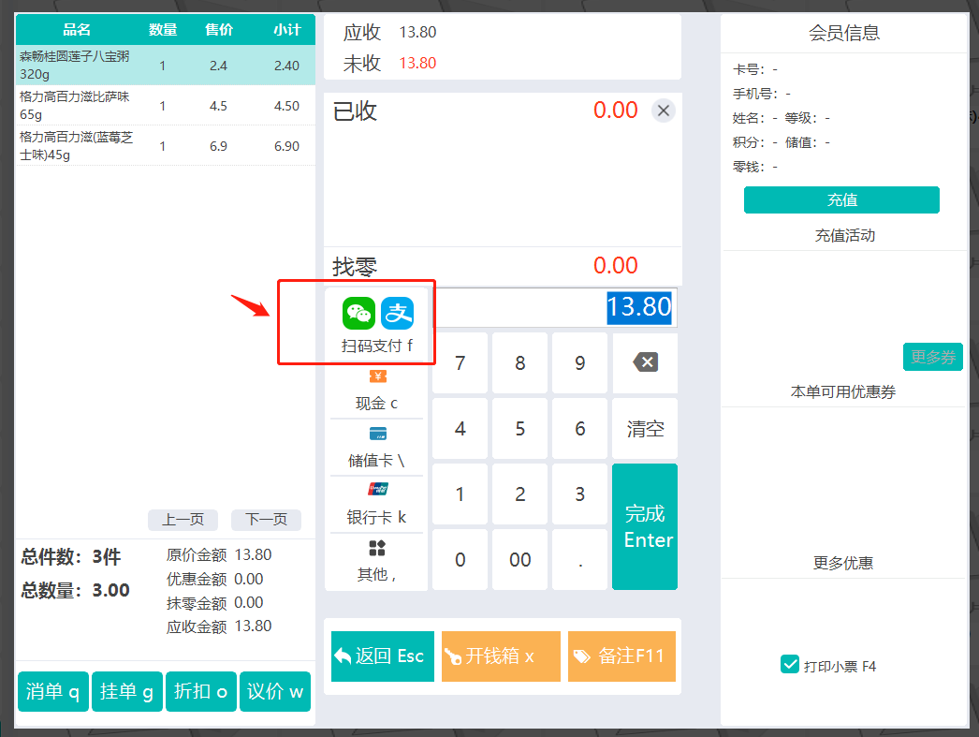The height and width of the screenshot is (737, 979).
Task: Tap keypad digit 6
Action: coord(580,429)
